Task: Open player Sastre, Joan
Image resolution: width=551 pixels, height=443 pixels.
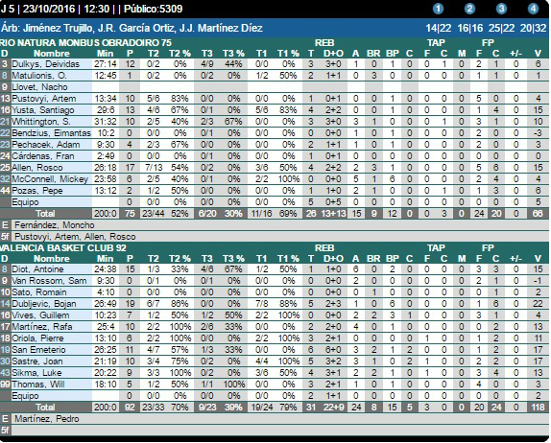Action: pyautogui.click(x=36, y=361)
